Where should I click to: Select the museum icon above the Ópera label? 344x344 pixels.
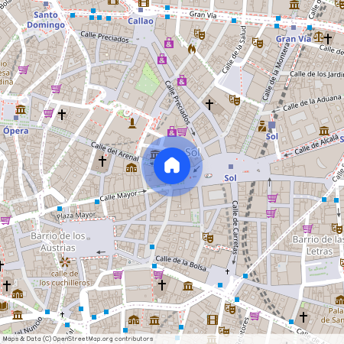point(21,109)
